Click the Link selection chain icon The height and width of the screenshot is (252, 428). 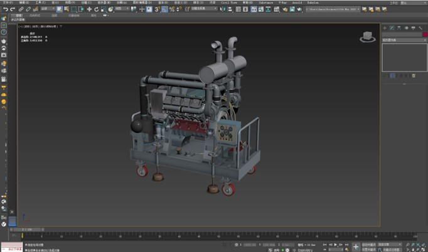tap(21, 9)
